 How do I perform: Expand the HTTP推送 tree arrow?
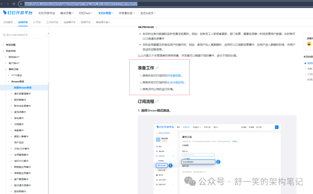9,75
